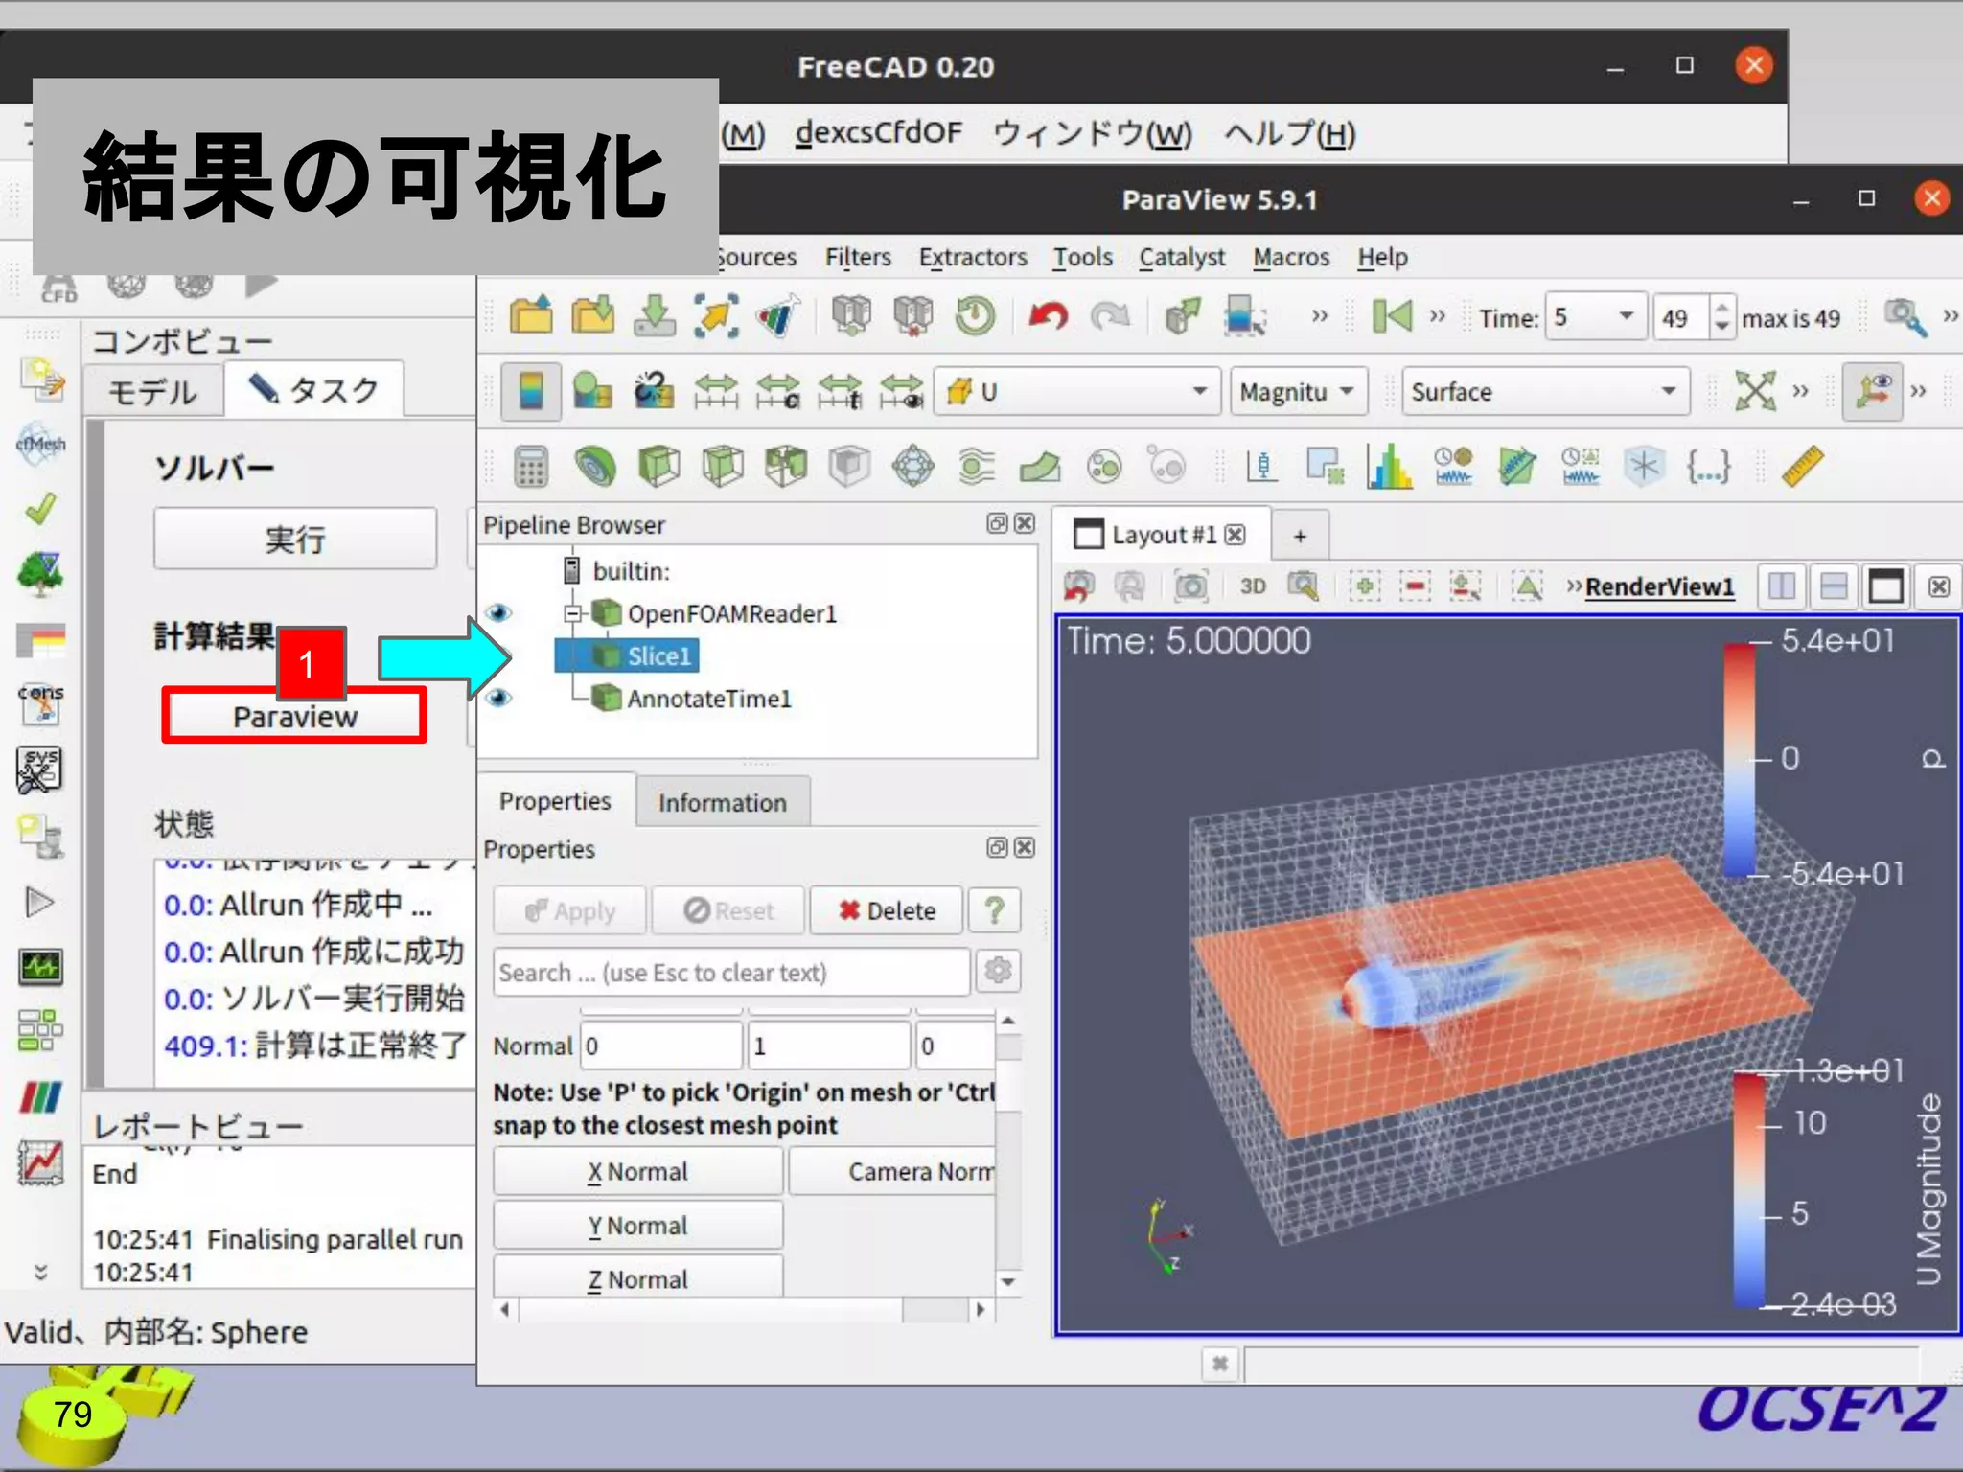This screenshot has width=1963, height=1472.
Task: Switch to the Information tab
Action: [x=722, y=803]
